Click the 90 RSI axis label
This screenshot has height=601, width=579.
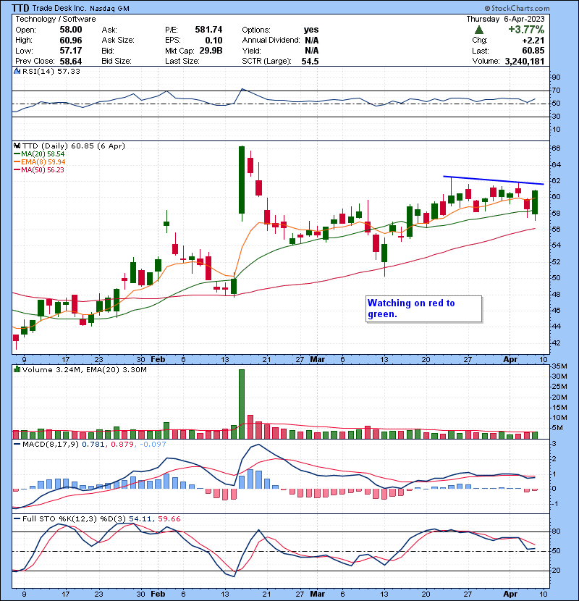[x=556, y=77]
